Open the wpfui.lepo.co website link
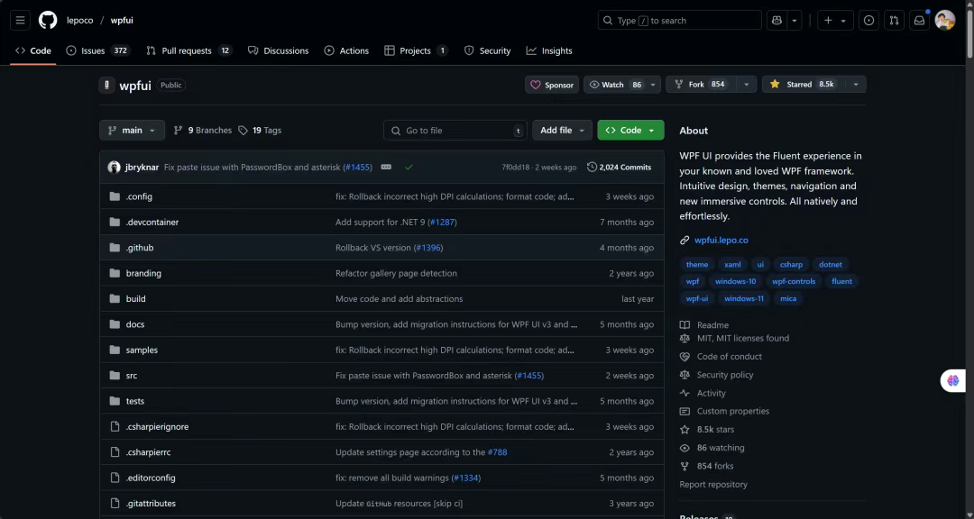The width and height of the screenshot is (974, 519). pos(721,241)
